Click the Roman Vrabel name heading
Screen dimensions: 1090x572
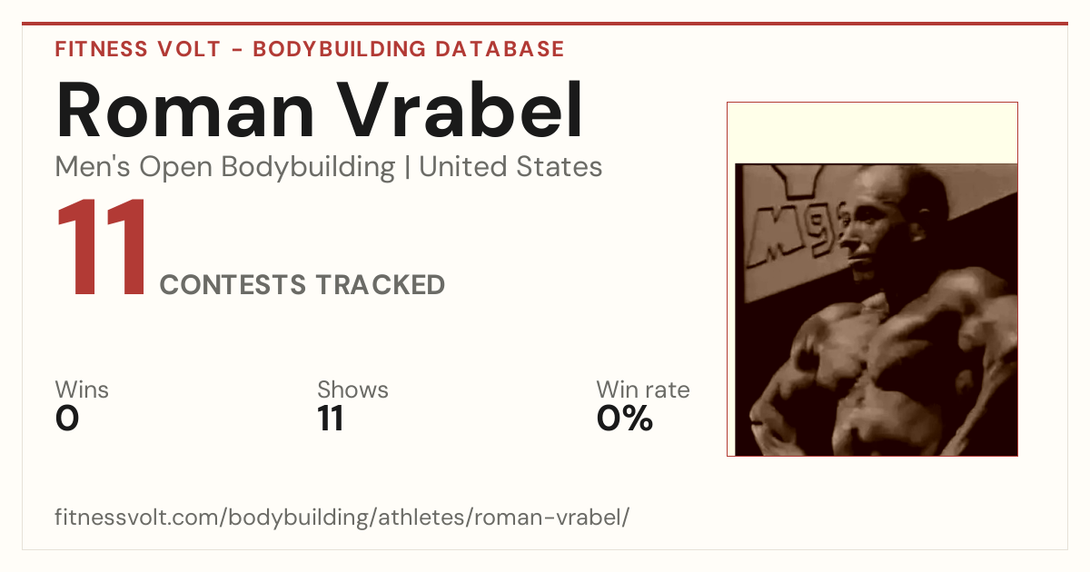[x=320, y=110]
